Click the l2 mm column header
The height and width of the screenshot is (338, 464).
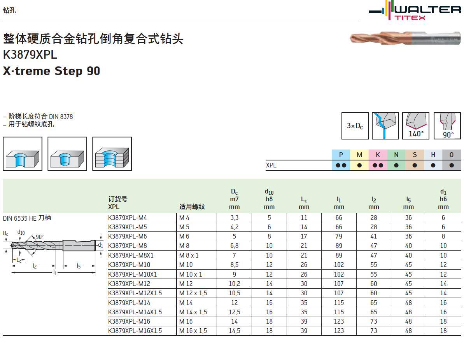point(374,203)
